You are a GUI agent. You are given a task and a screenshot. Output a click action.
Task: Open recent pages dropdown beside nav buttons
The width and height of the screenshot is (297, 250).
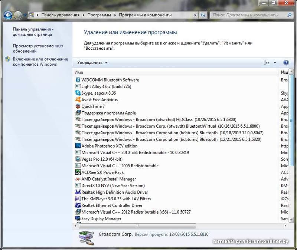point(25,15)
